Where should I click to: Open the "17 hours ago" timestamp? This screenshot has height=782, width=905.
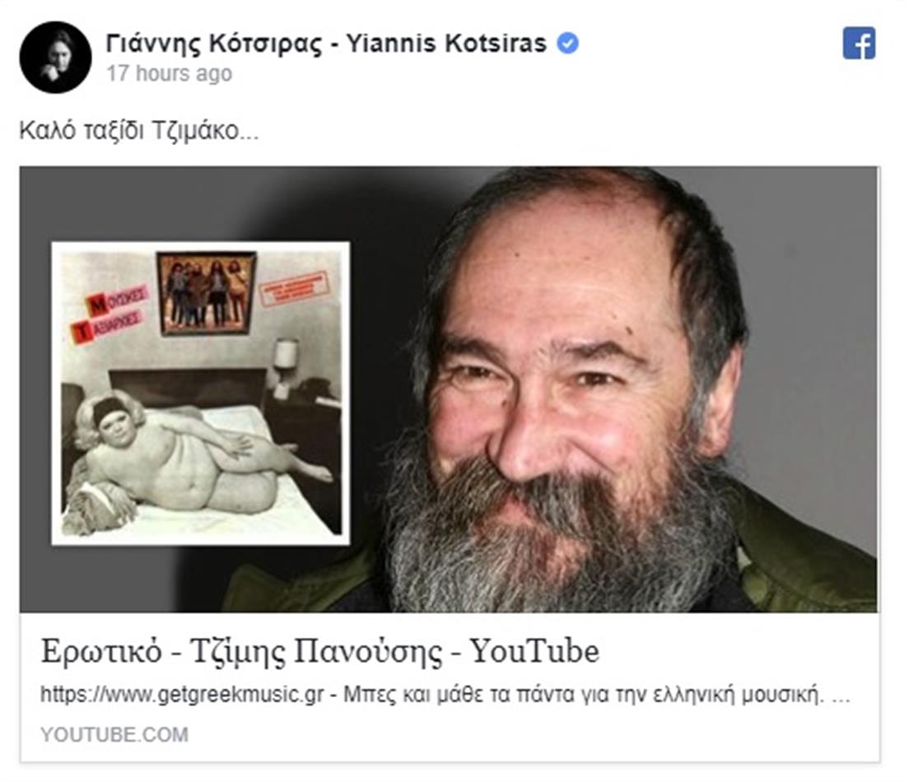click(170, 74)
